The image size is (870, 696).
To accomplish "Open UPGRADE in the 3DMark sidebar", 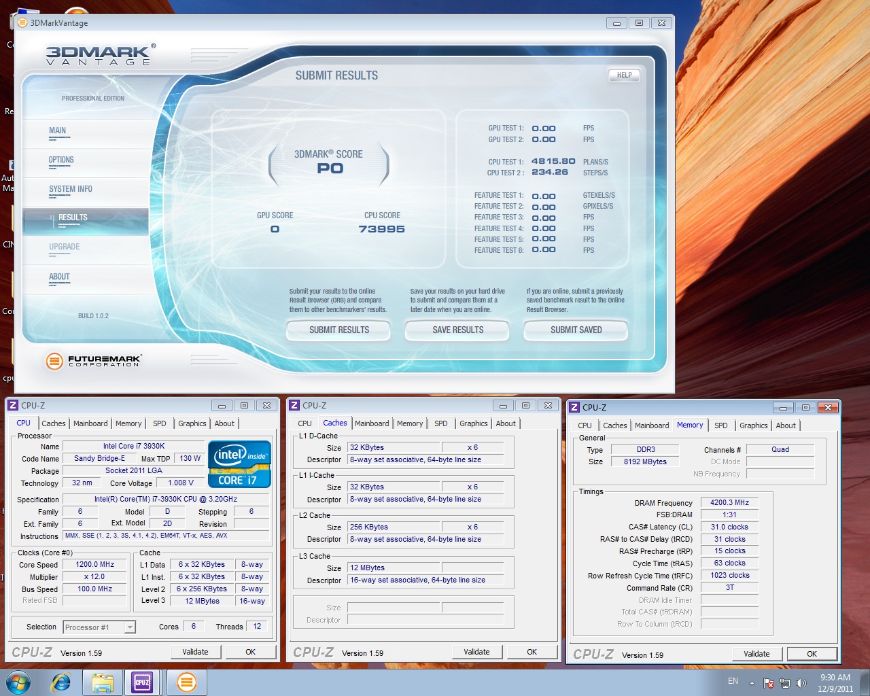I will [65, 247].
